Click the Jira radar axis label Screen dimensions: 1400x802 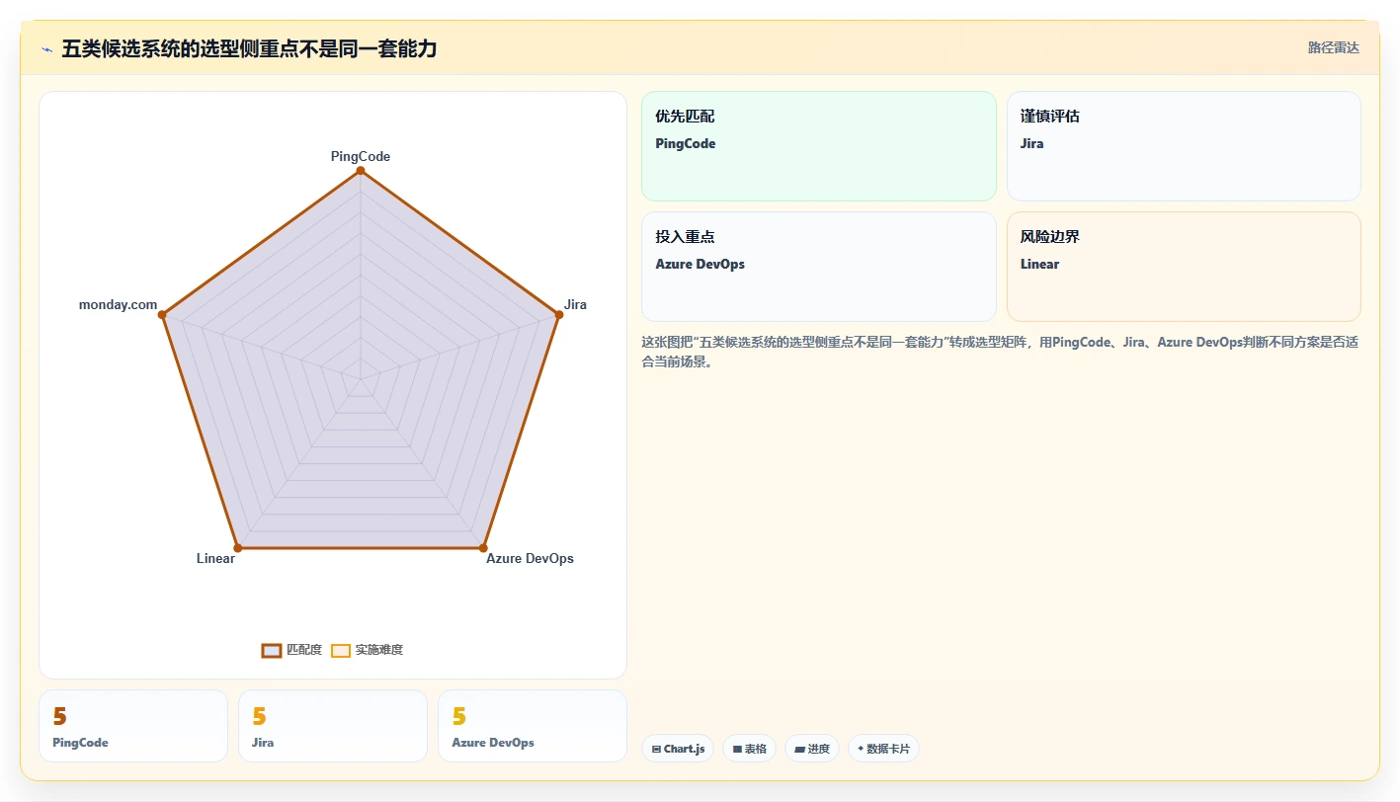(x=575, y=304)
